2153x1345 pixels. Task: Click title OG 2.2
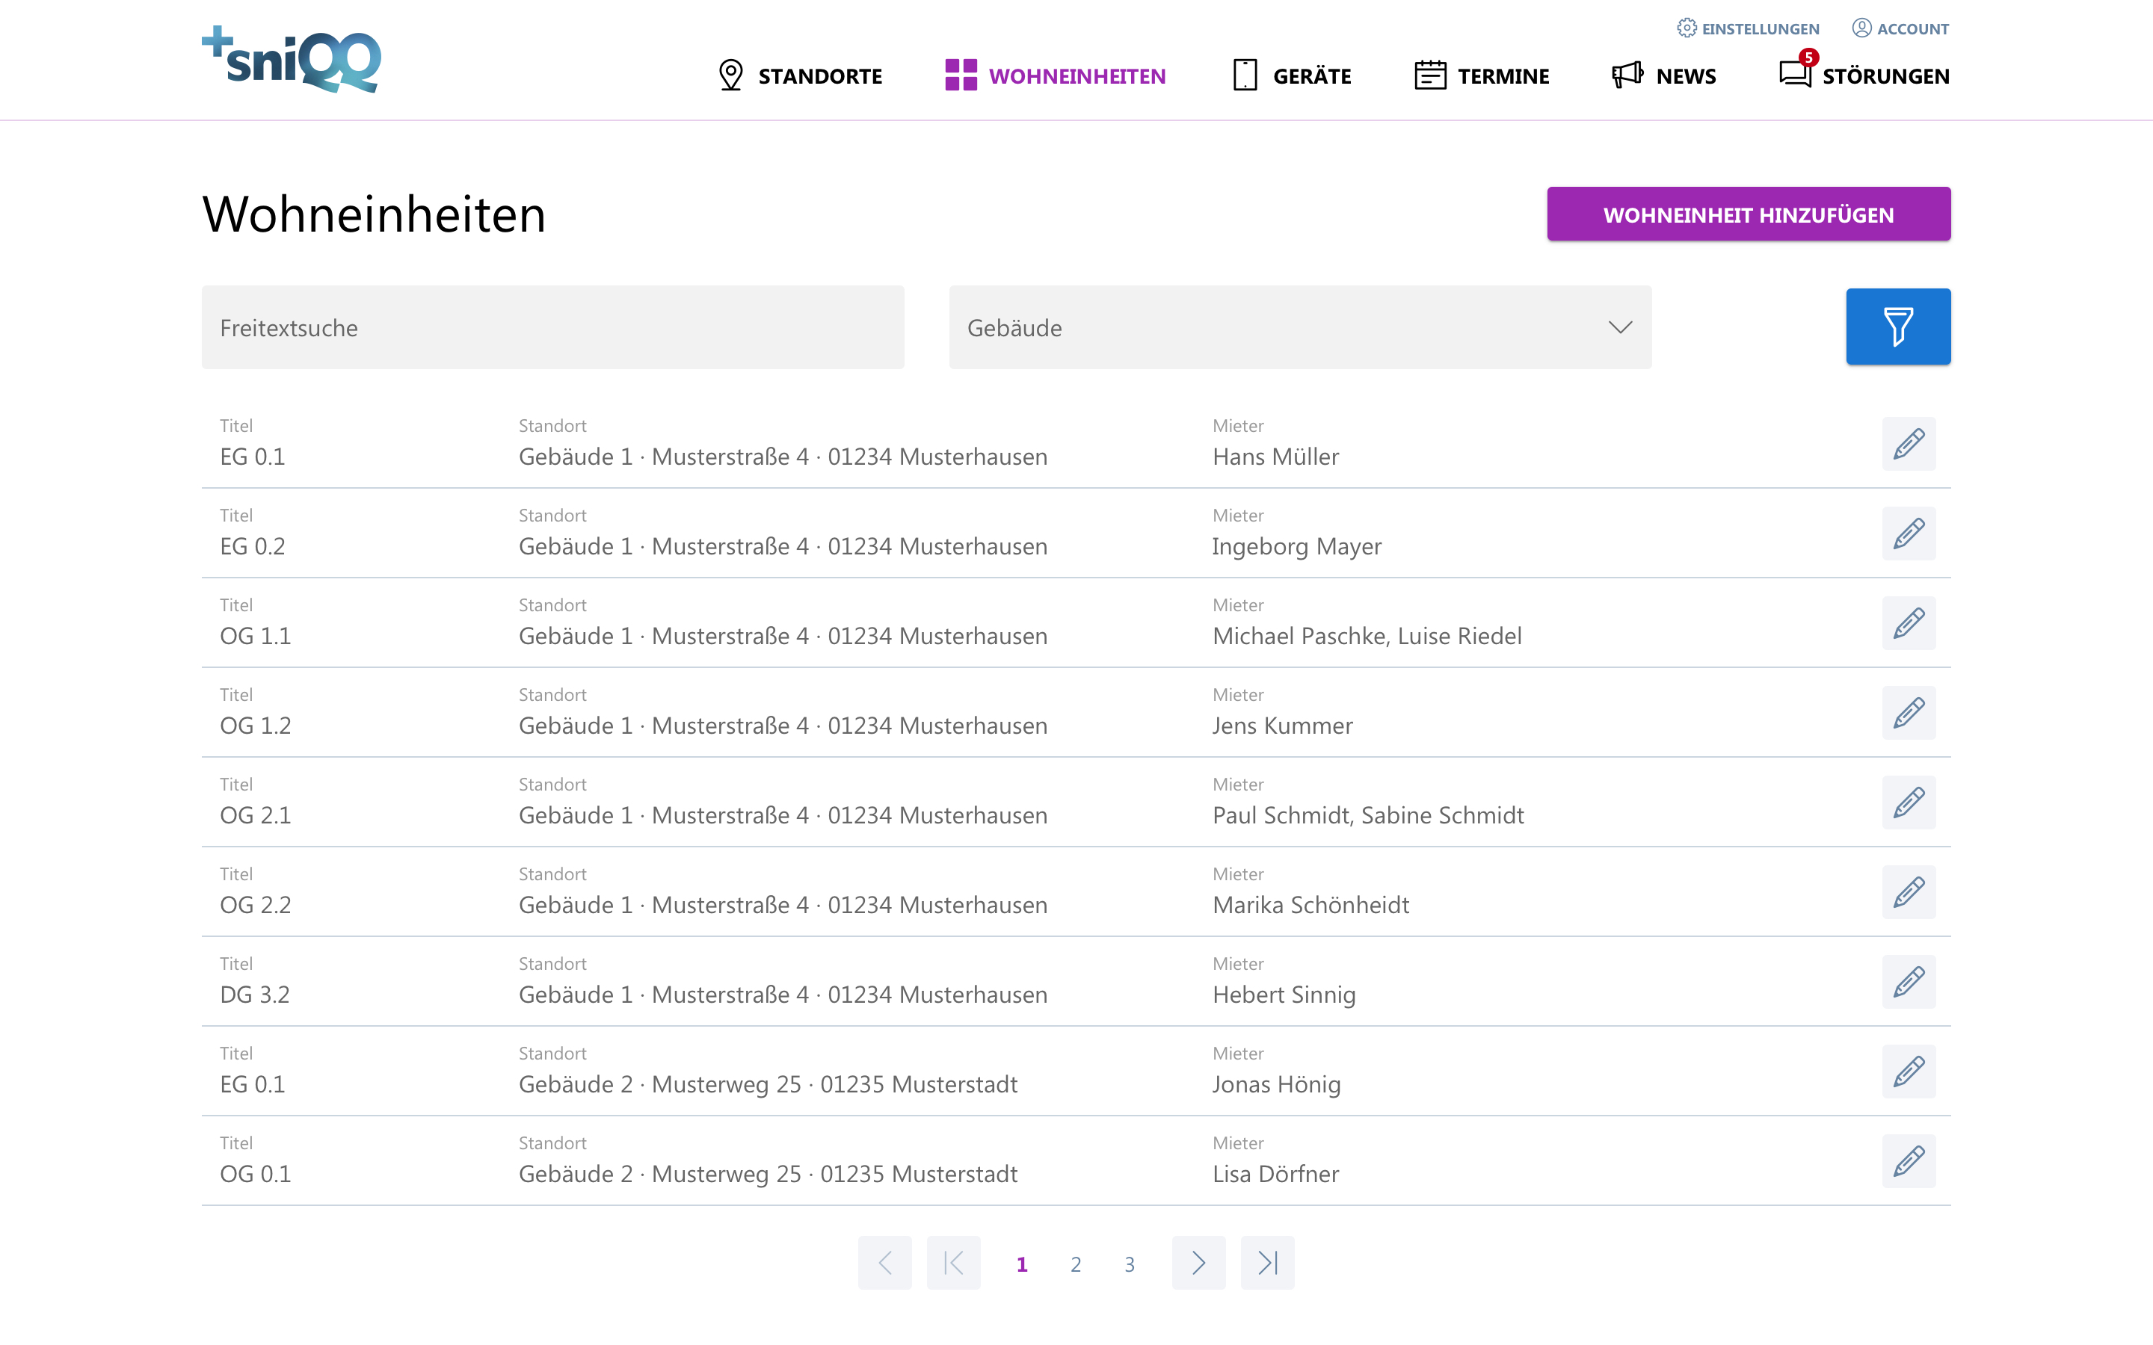click(x=256, y=906)
